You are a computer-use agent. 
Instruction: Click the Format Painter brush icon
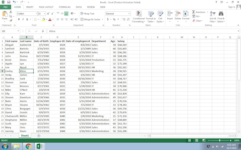tap(11, 20)
